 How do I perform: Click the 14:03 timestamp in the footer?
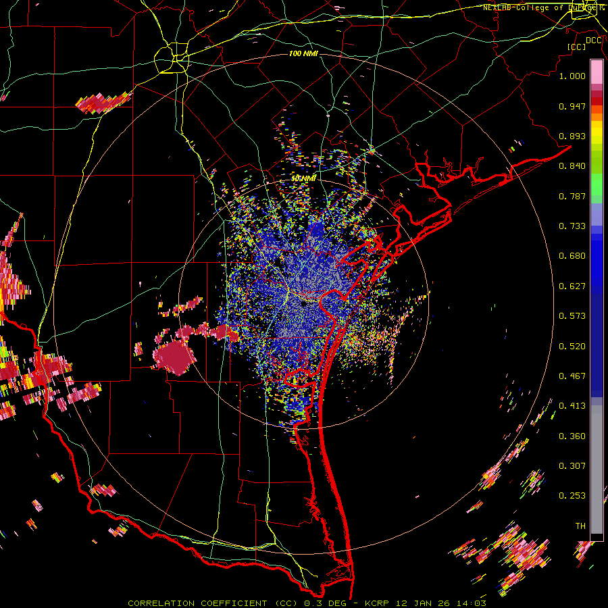coord(472,603)
